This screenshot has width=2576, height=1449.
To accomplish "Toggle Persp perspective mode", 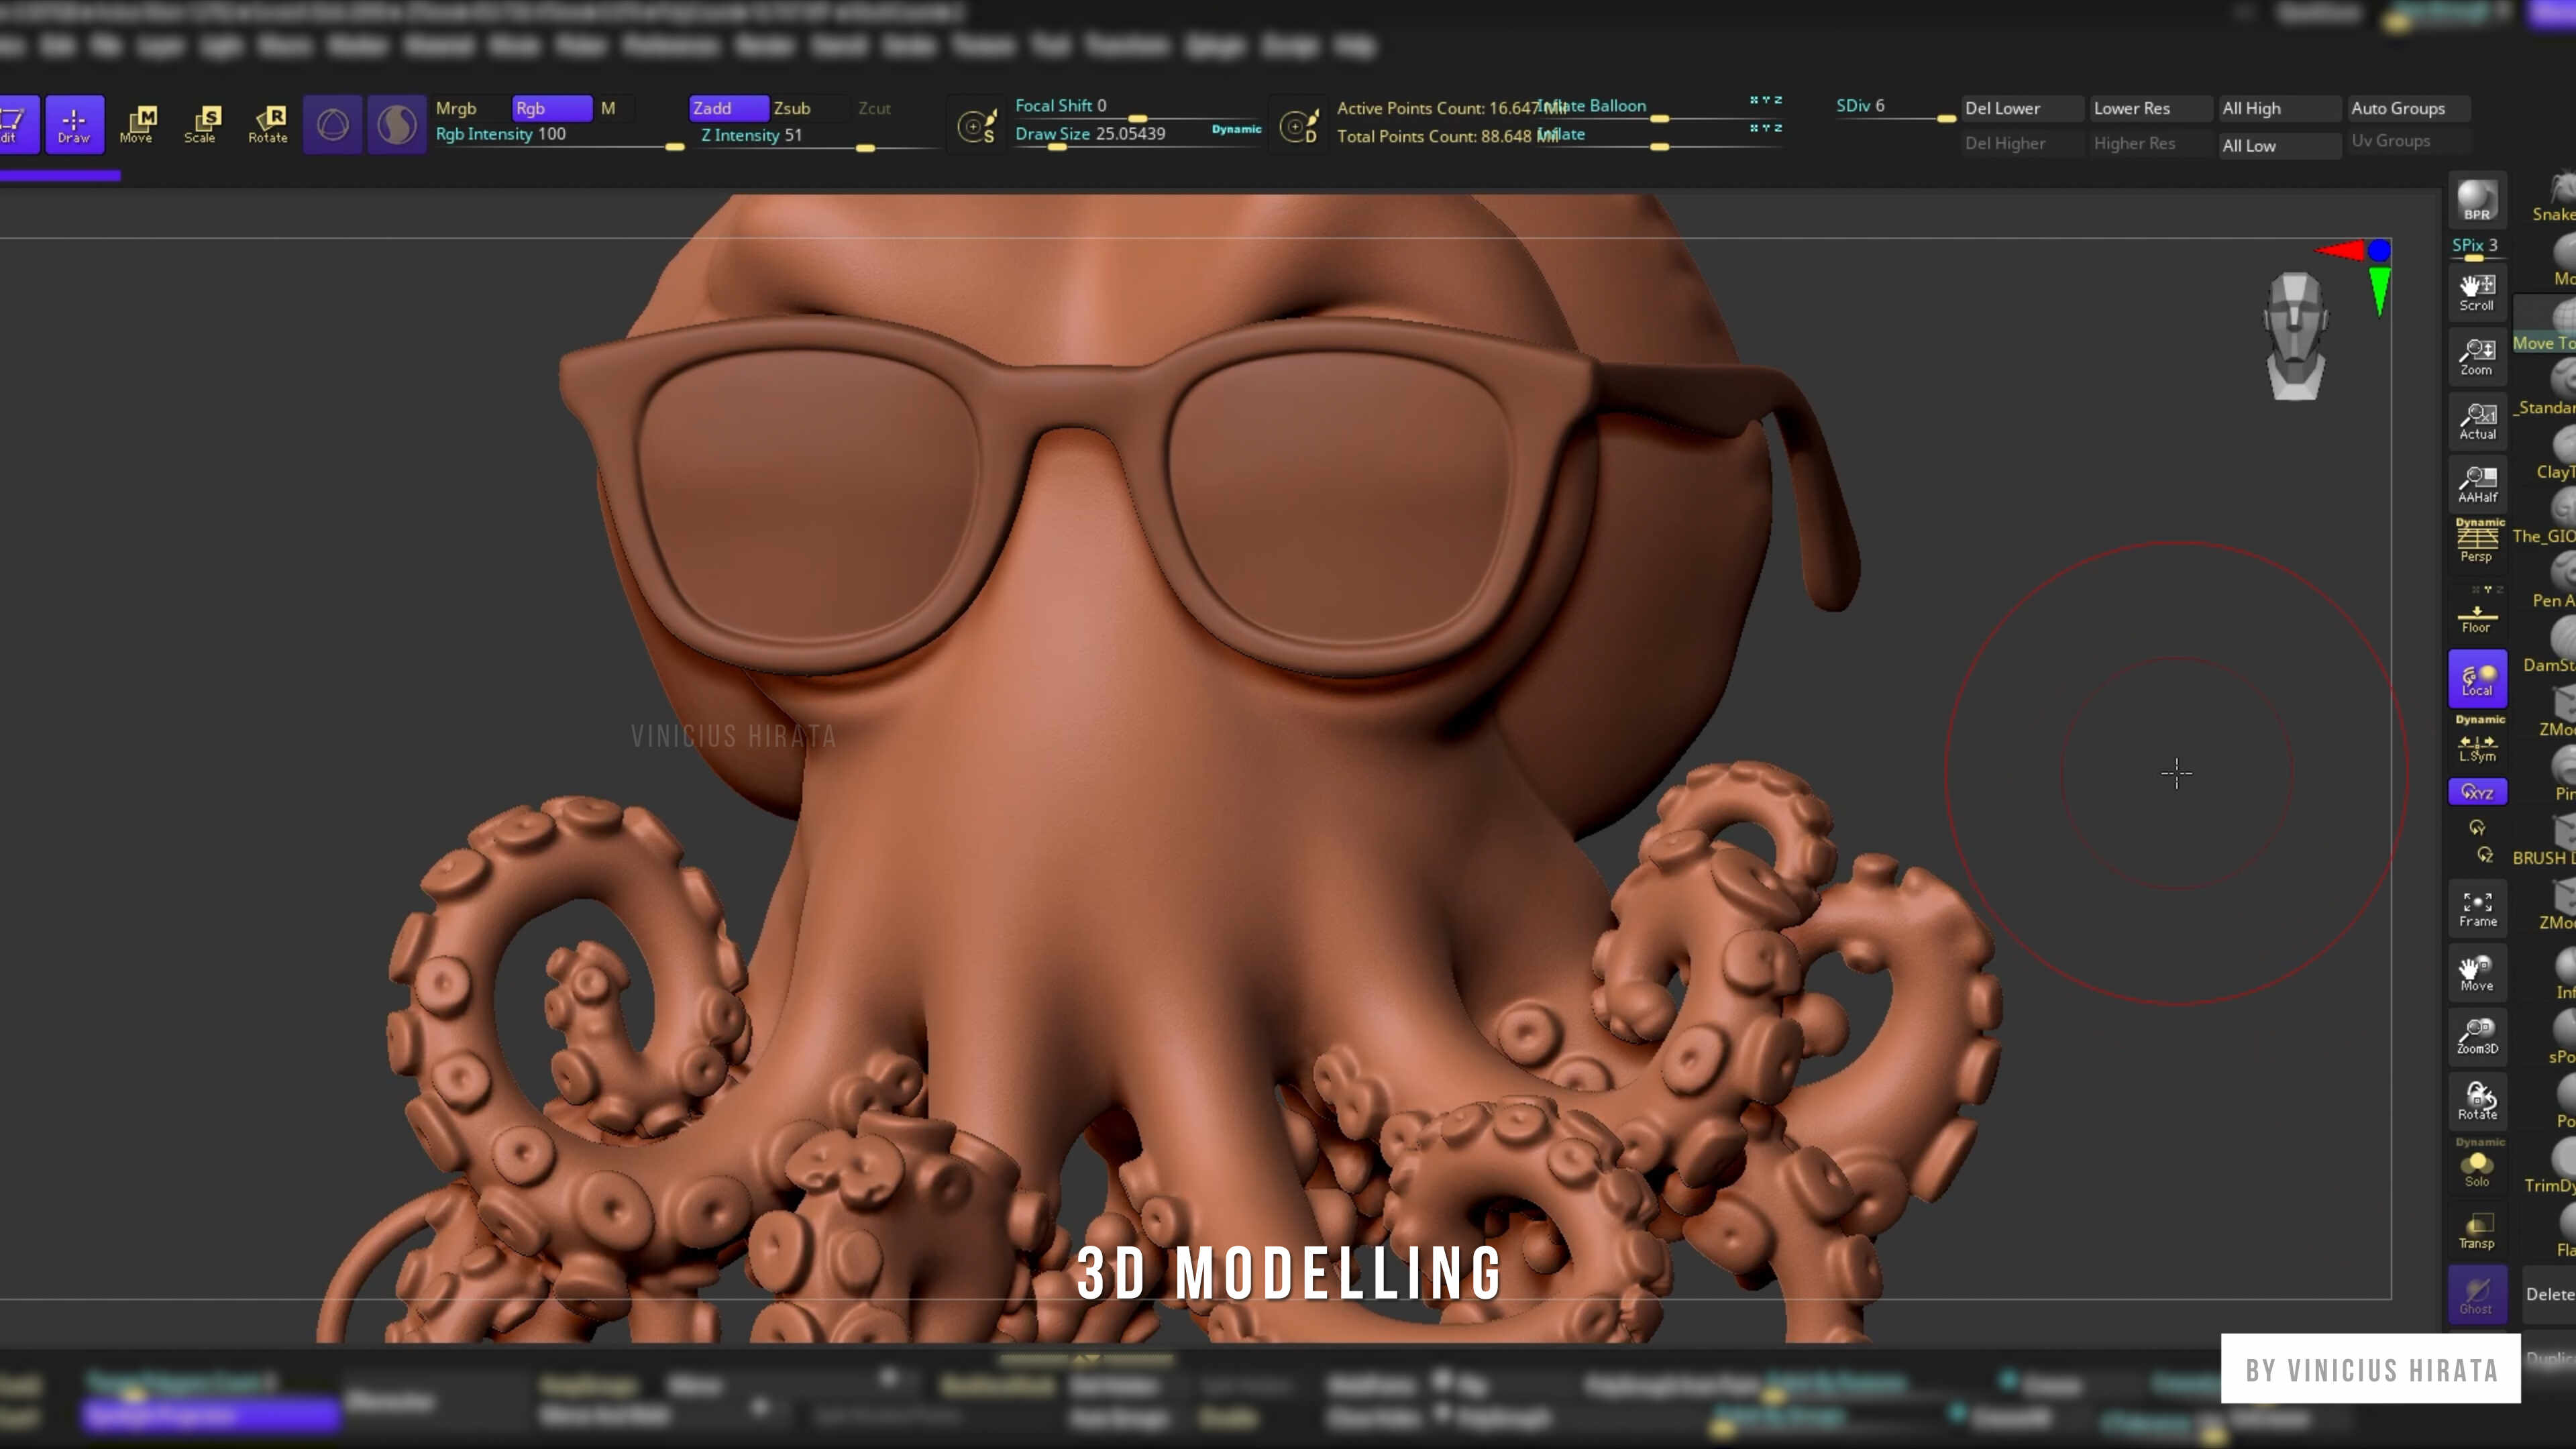I will (x=2477, y=542).
